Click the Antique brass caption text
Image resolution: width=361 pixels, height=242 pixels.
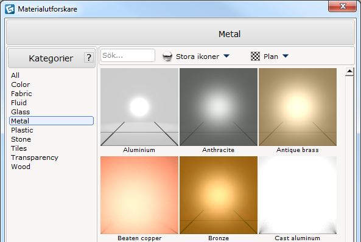(298, 150)
